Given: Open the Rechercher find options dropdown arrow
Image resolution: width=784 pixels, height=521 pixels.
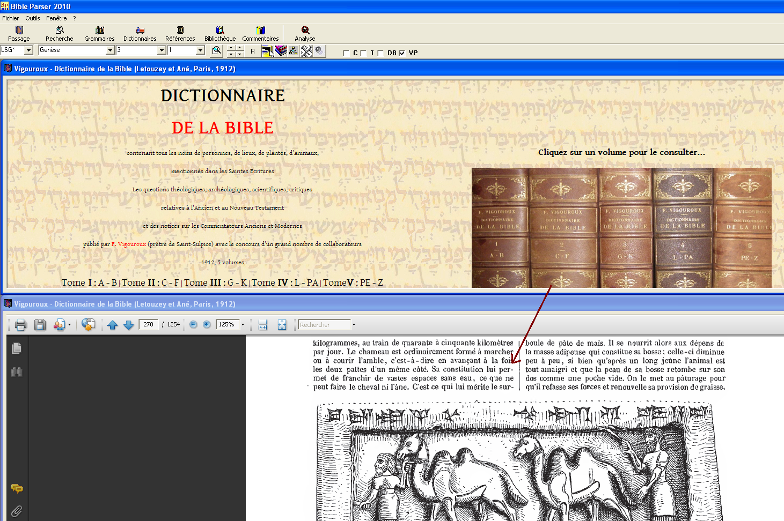Looking at the screenshot, I should [354, 324].
